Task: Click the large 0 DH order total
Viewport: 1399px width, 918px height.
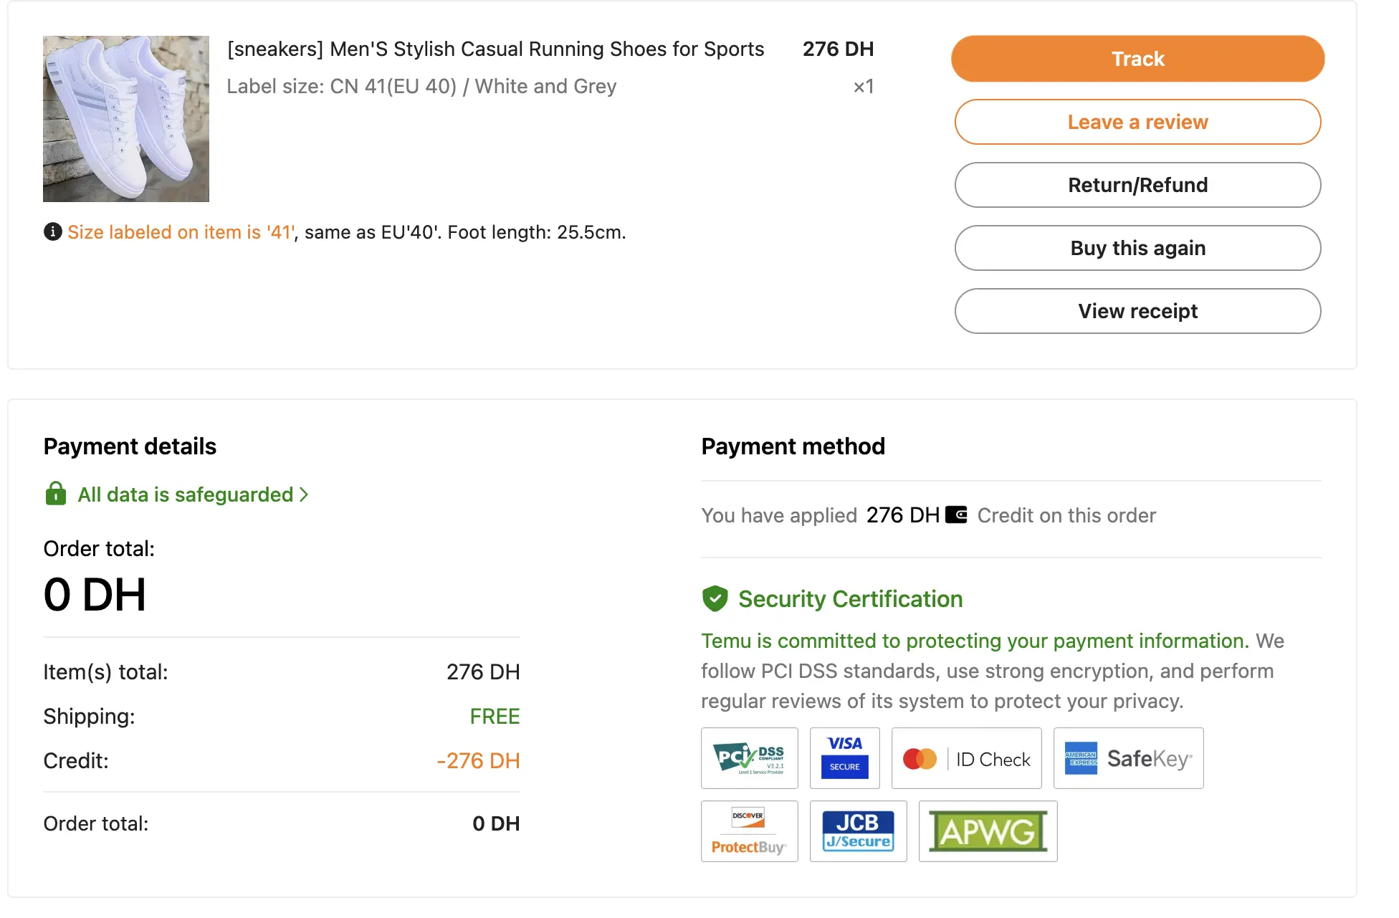Action: click(95, 594)
